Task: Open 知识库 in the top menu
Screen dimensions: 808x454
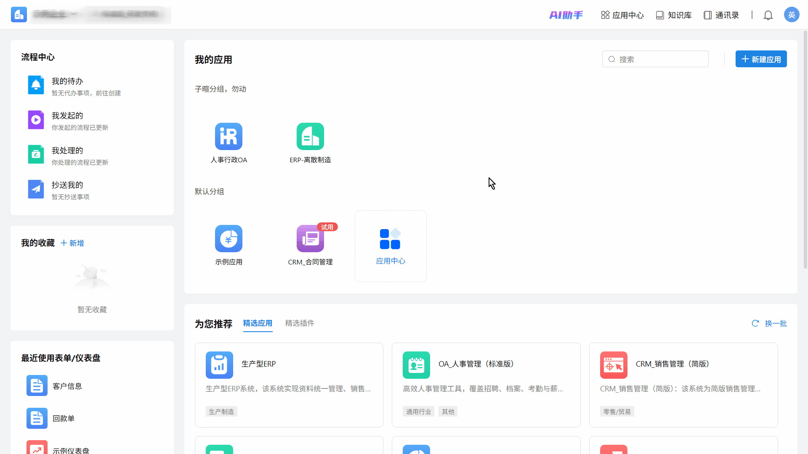Action: [x=674, y=15]
